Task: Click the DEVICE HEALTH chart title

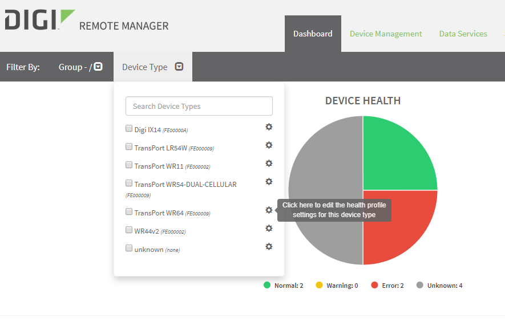Action: [x=363, y=101]
